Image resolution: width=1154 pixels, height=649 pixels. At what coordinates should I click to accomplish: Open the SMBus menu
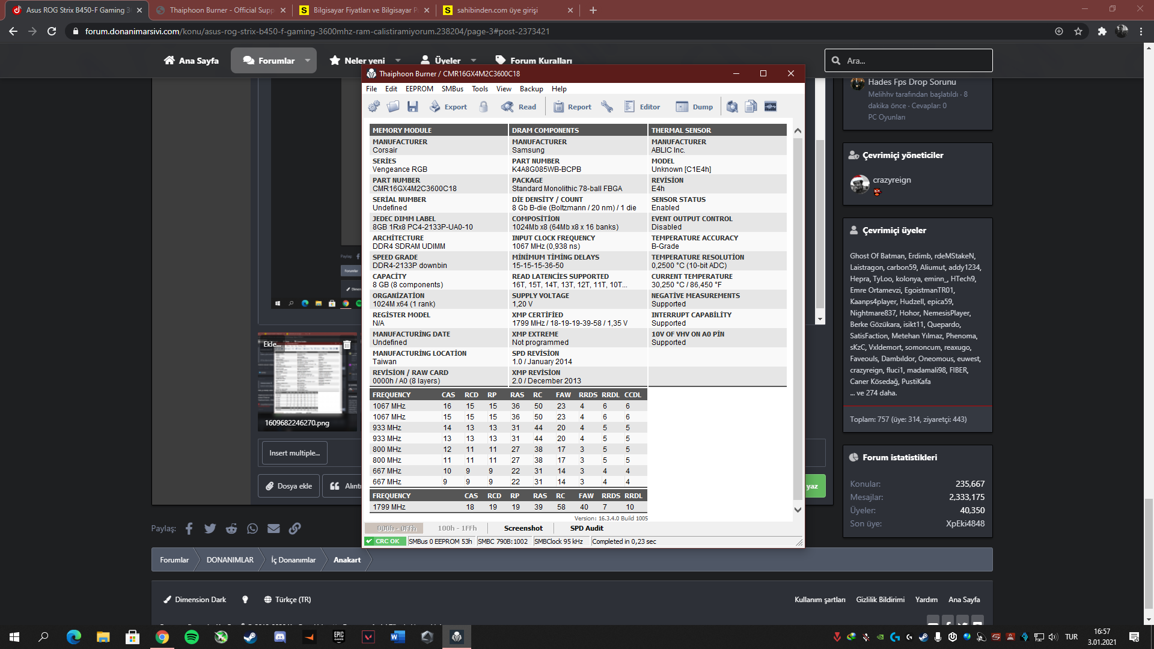(453, 88)
